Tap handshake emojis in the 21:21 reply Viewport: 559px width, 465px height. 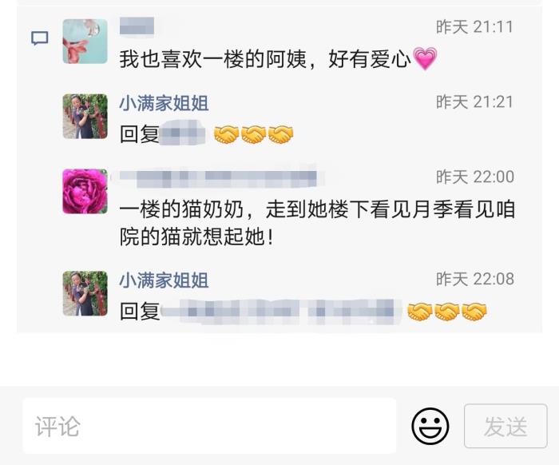(x=253, y=135)
